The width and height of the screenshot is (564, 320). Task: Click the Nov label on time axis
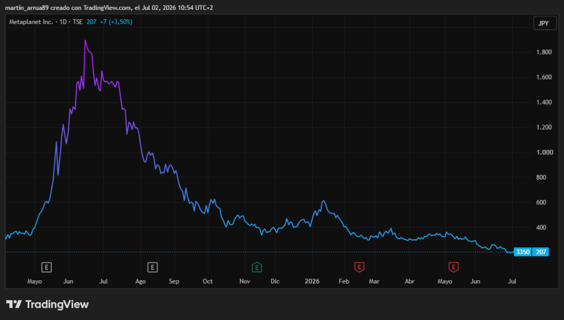point(245,281)
